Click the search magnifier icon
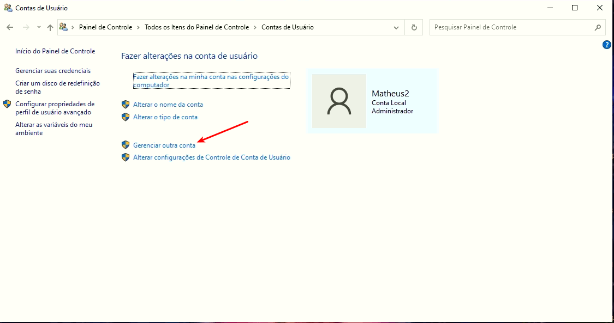The image size is (614, 323). pyautogui.click(x=598, y=27)
